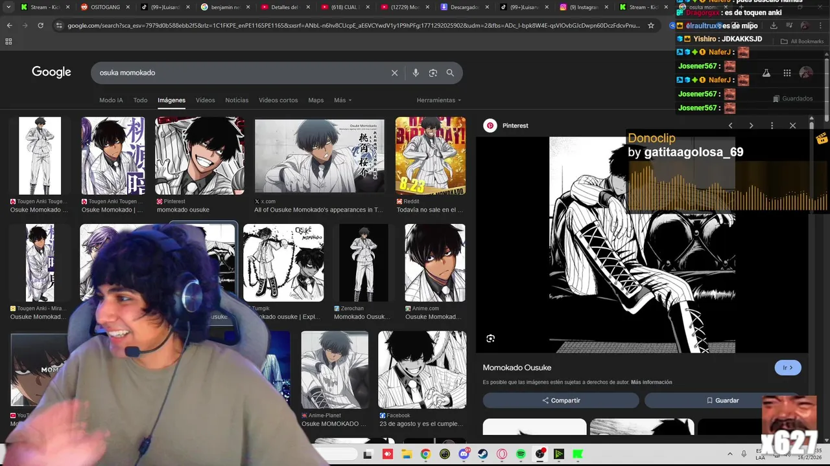Switch to the Videos tab
Viewport: 830px width, 466px height.
pos(205,100)
